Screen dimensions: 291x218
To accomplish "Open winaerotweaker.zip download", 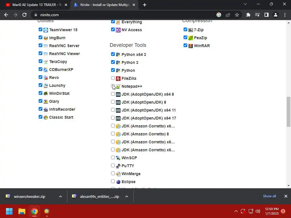I will [x=29, y=196].
